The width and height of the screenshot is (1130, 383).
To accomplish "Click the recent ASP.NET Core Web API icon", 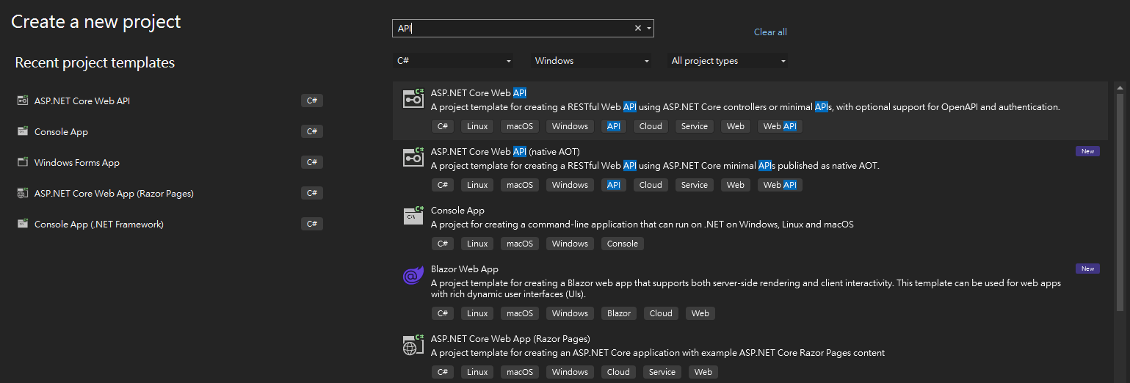I will point(23,101).
